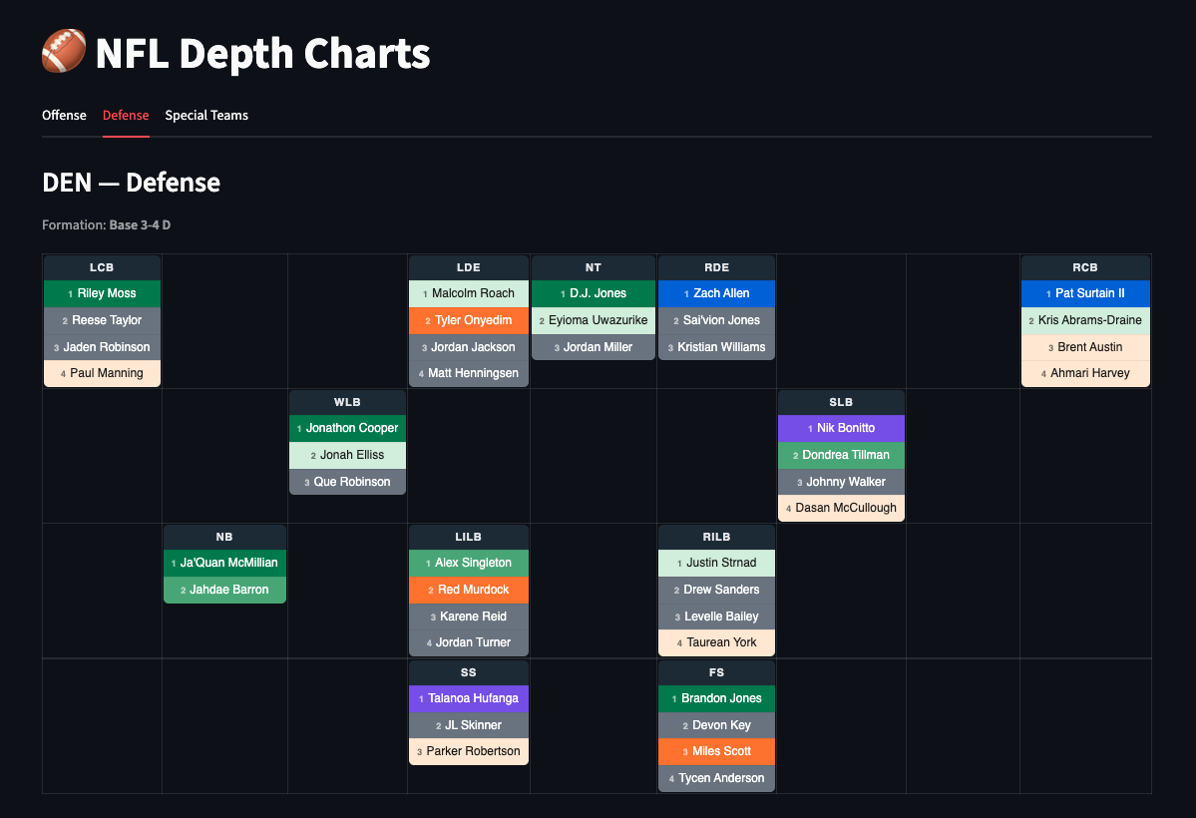Click Matt Henningsen player cell

[x=469, y=373]
